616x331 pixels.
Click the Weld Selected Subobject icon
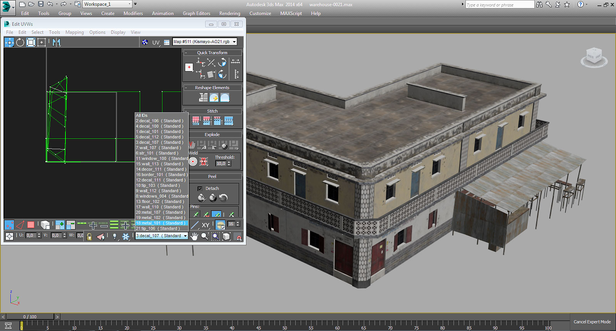click(204, 162)
